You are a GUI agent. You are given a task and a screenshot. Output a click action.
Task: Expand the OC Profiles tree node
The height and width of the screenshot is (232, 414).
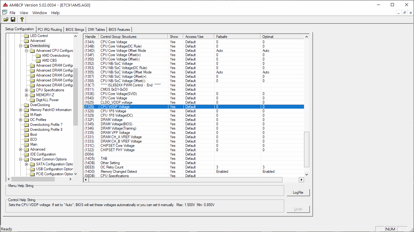pyautogui.click(x=21, y=120)
